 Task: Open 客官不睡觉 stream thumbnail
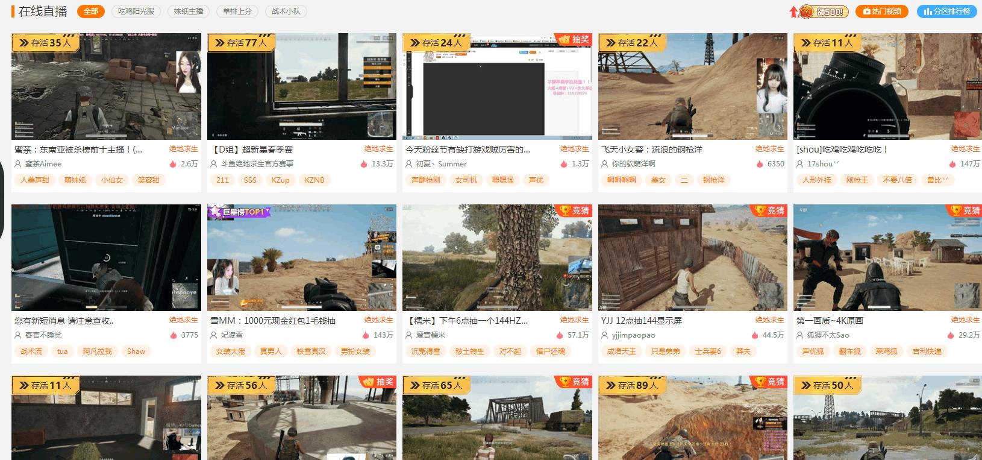pyautogui.click(x=106, y=258)
